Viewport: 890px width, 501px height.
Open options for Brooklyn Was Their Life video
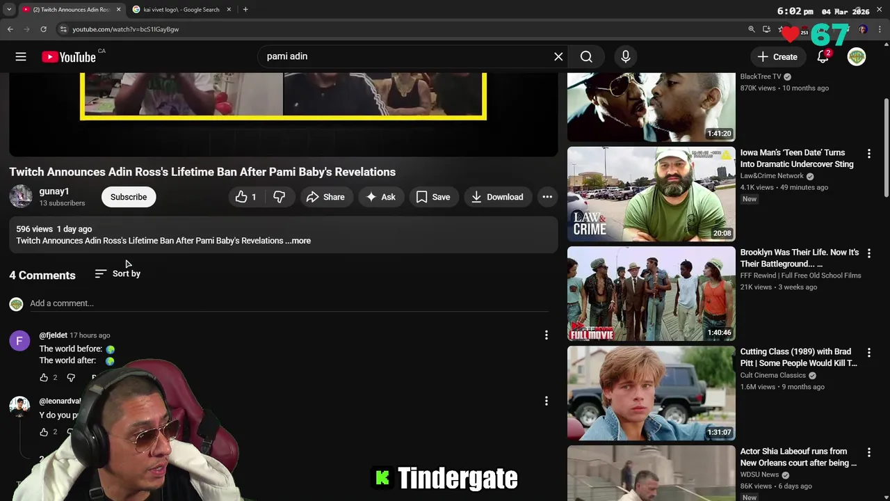[x=869, y=253]
